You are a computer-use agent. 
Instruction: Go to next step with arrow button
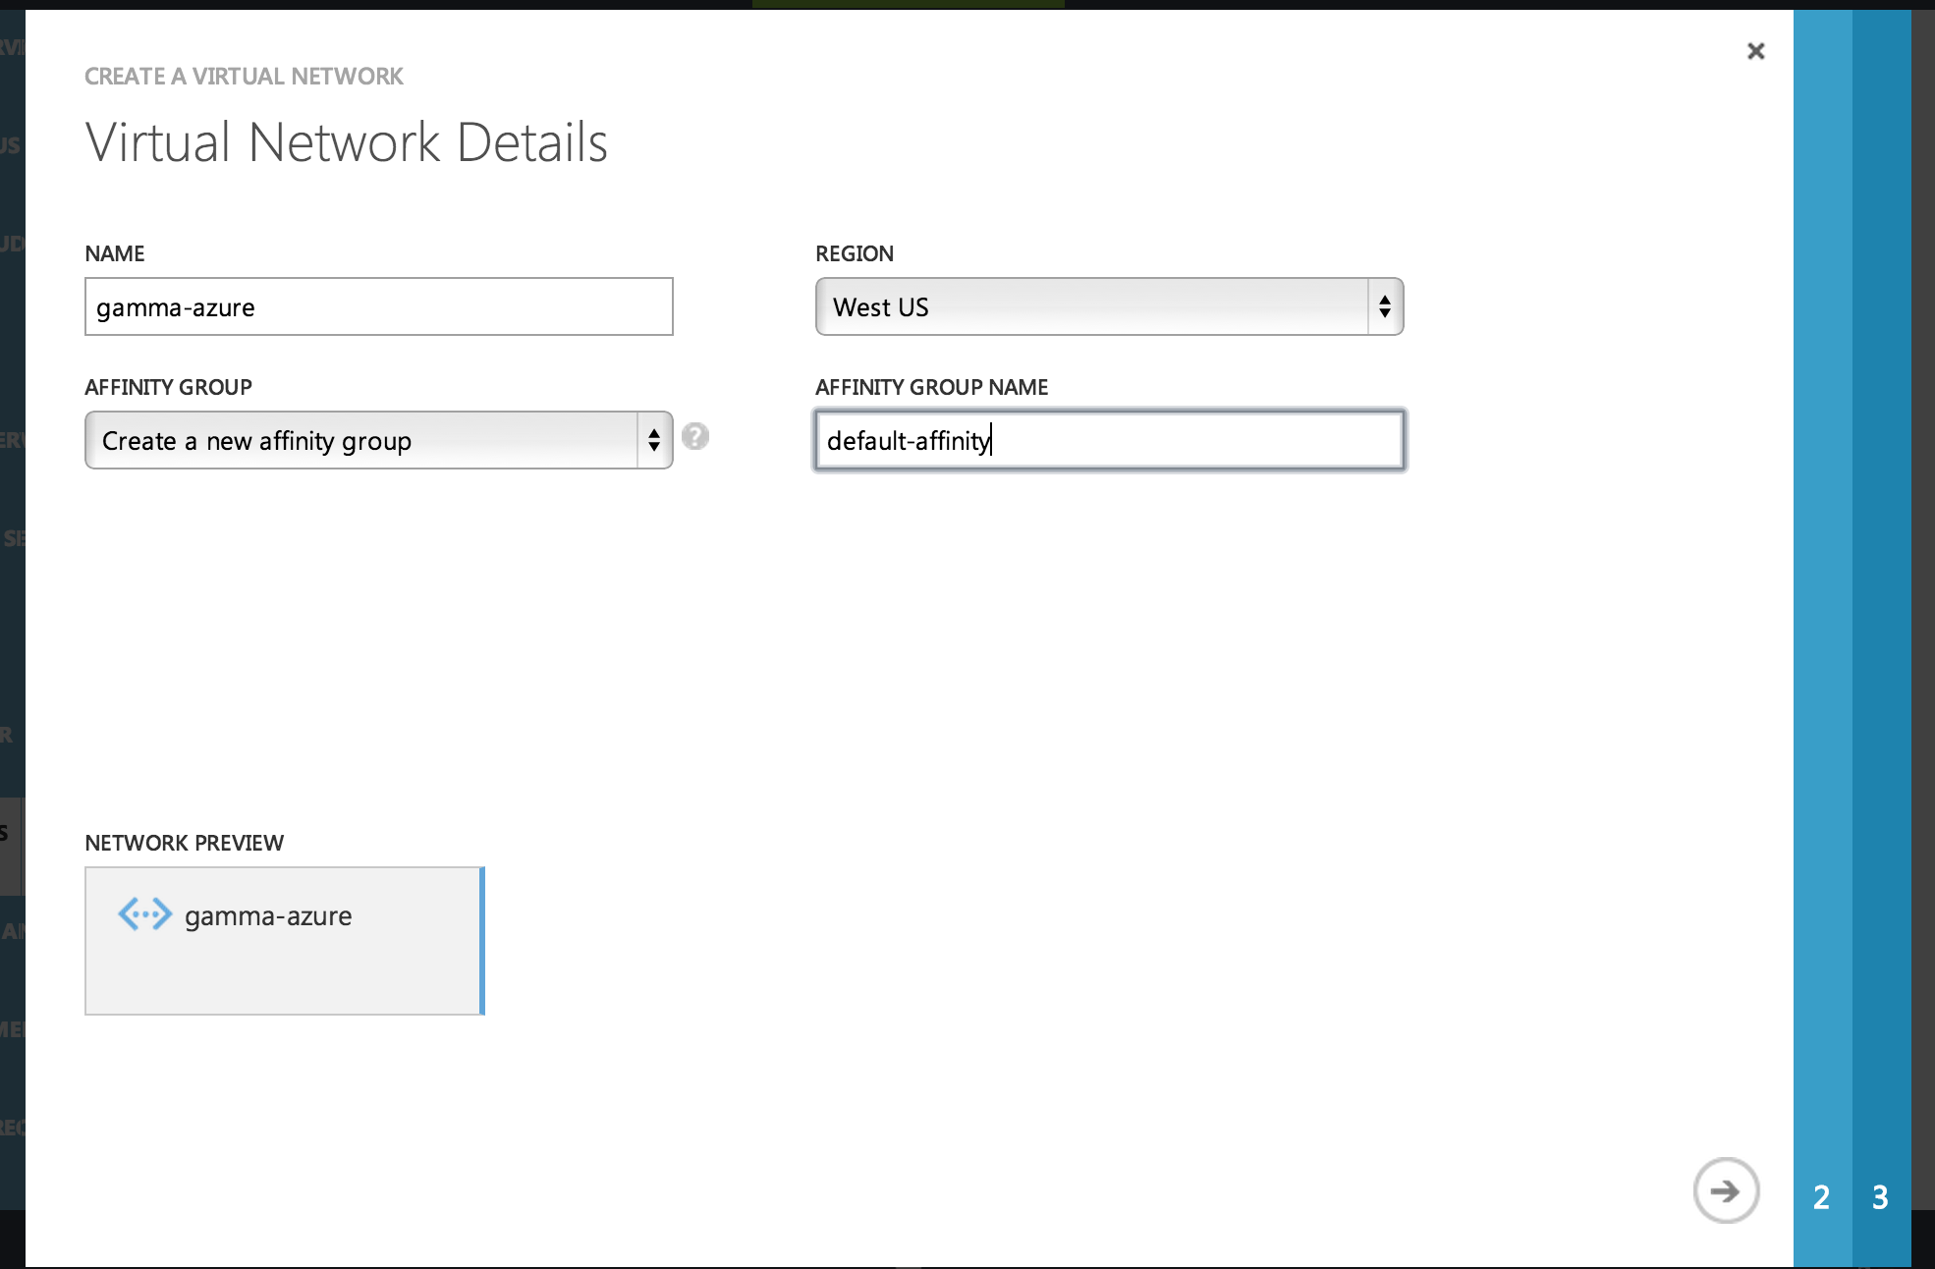(1726, 1190)
